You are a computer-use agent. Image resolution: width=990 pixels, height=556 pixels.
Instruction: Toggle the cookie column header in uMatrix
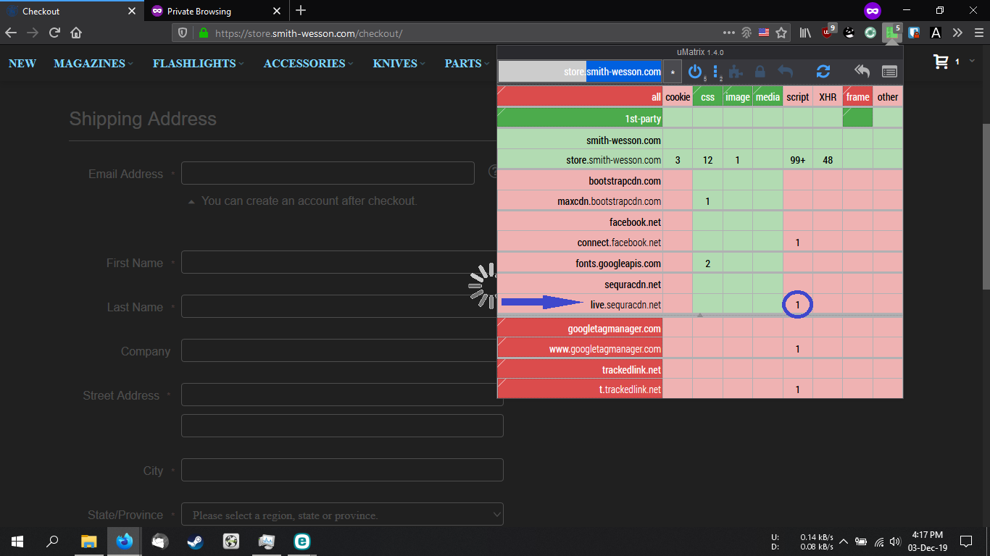(678, 97)
